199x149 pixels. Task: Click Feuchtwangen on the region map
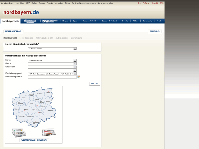22,116
